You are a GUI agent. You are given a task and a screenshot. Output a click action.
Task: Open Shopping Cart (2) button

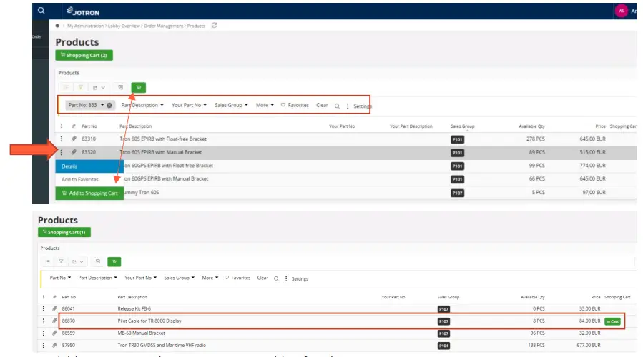pyautogui.click(x=84, y=55)
